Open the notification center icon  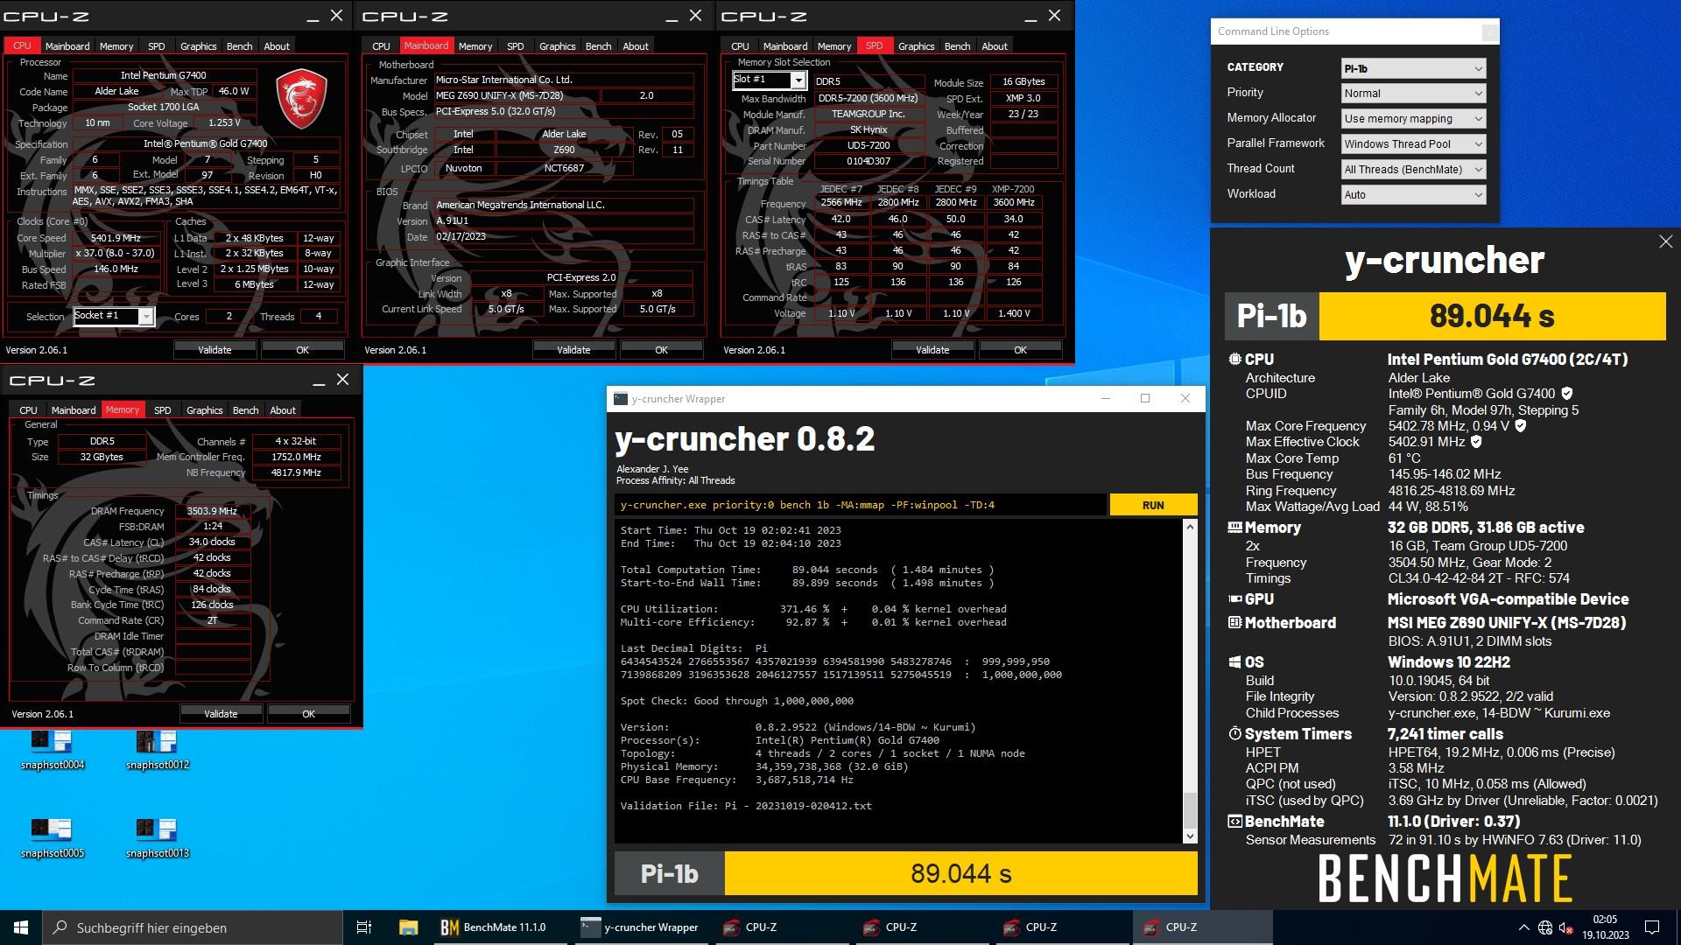click(x=1652, y=927)
